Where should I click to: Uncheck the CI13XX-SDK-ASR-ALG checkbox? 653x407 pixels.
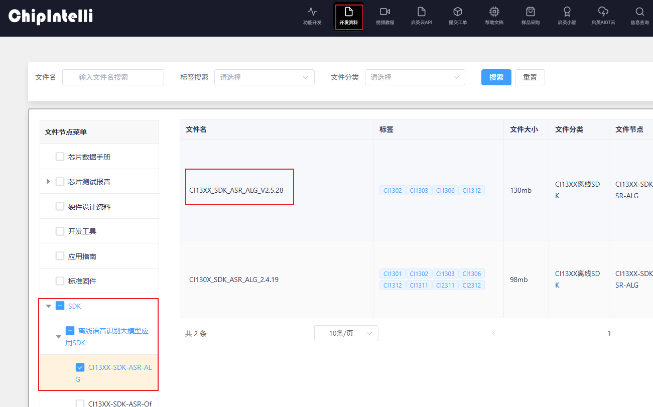click(80, 367)
